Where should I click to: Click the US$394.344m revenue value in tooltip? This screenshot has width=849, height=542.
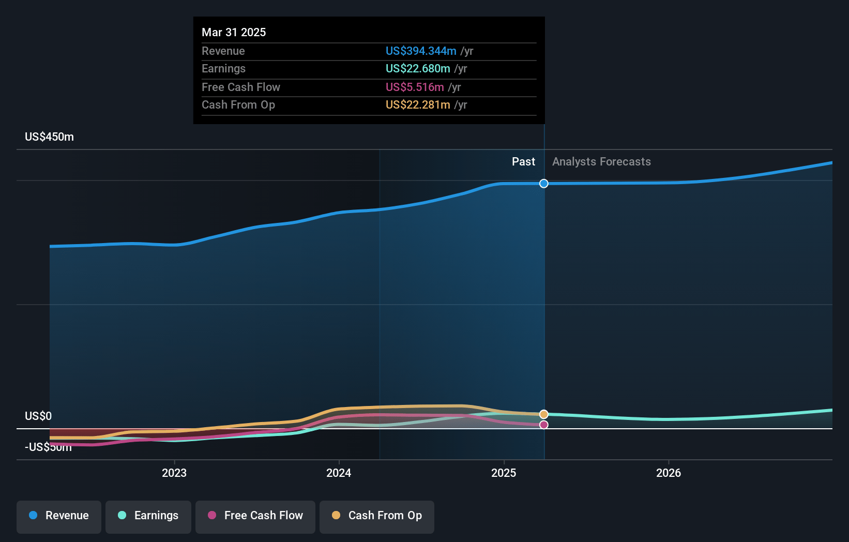coord(421,51)
